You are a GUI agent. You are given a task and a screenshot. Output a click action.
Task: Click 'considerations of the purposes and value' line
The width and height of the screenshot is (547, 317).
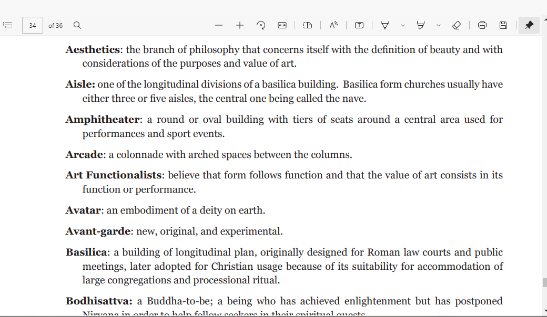(x=189, y=64)
